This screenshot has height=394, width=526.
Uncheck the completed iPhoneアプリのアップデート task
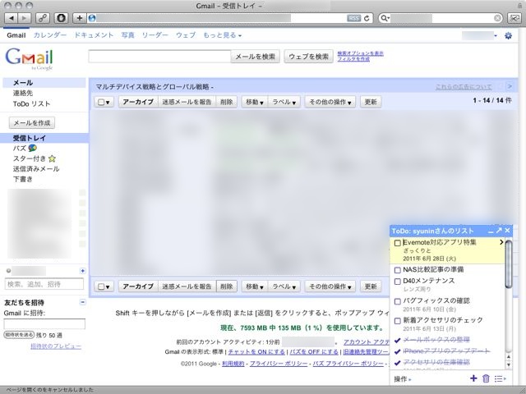pyautogui.click(x=398, y=351)
